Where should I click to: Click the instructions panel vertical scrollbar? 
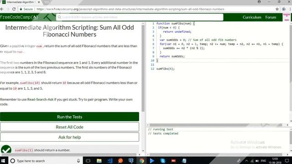click(x=143, y=68)
